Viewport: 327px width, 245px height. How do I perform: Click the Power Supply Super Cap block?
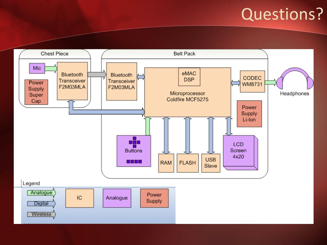pyautogui.click(x=36, y=92)
